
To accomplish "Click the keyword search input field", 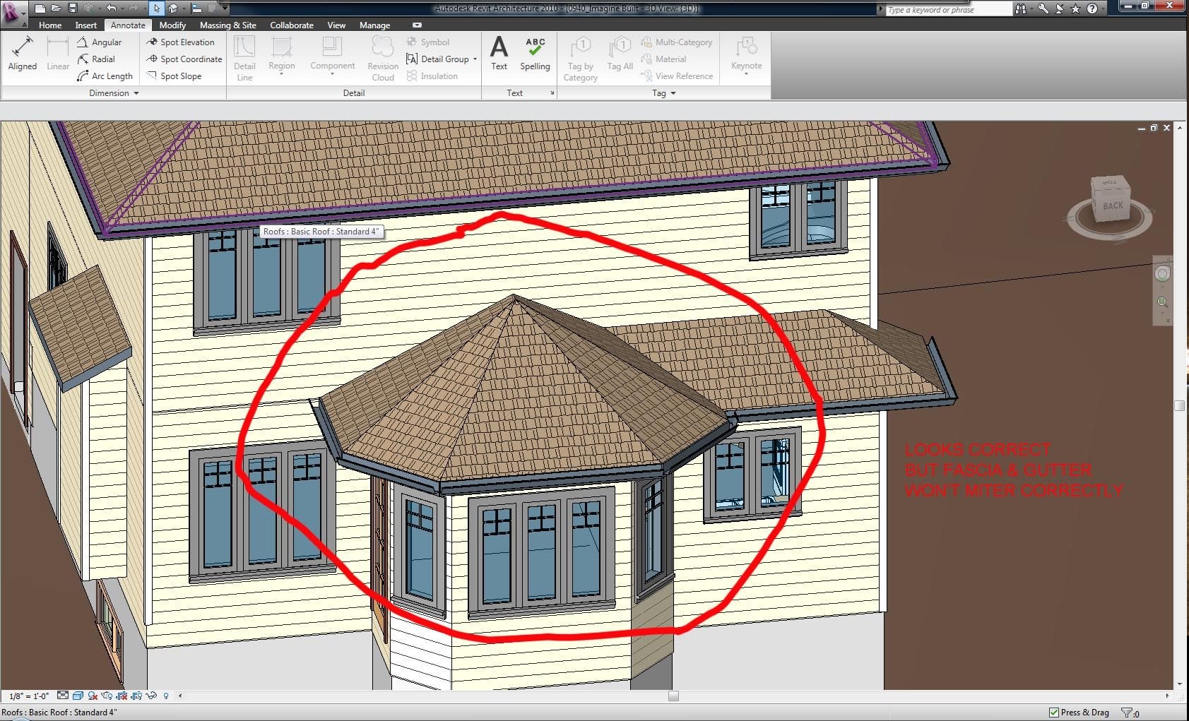I will tap(947, 10).
